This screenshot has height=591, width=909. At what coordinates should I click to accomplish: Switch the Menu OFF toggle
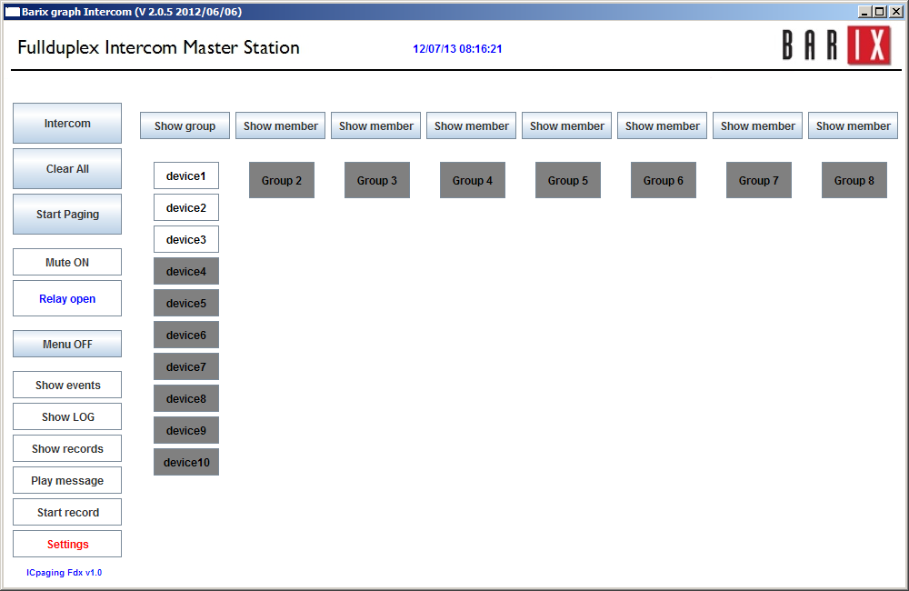(x=67, y=345)
